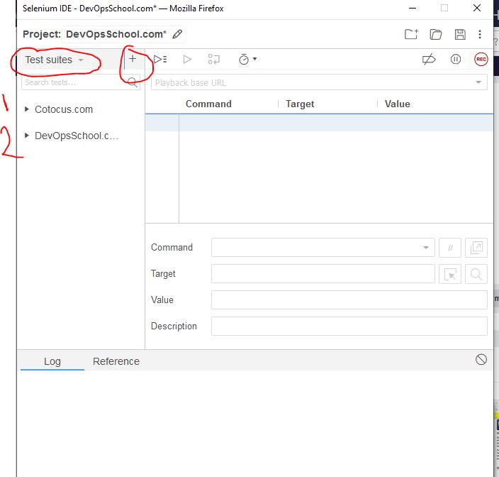Open the Test suites view dropdown
The width and height of the screenshot is (499, 477).
click(54, 60)
